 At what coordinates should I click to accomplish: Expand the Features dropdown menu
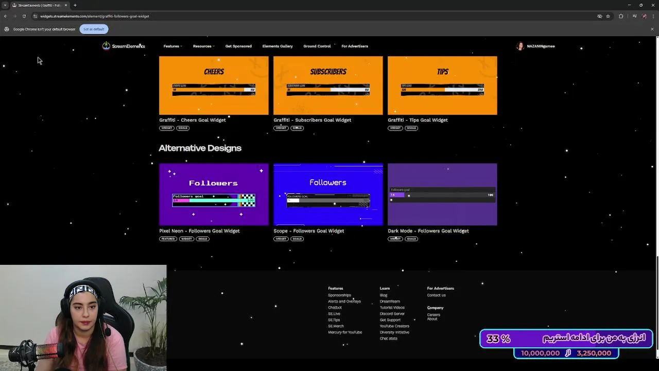[172, 46]
